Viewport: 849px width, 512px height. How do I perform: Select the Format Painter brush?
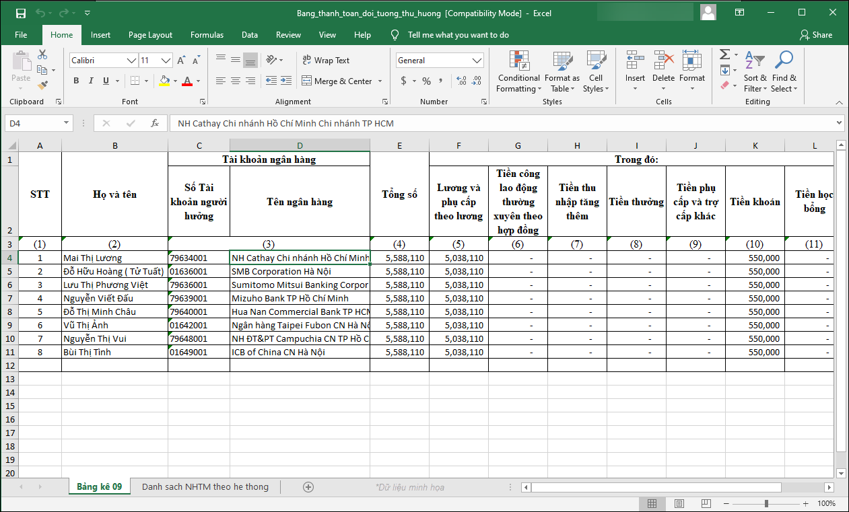[42, 85]
